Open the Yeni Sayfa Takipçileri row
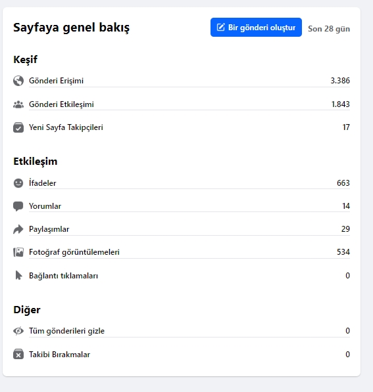 click(182, 127)
